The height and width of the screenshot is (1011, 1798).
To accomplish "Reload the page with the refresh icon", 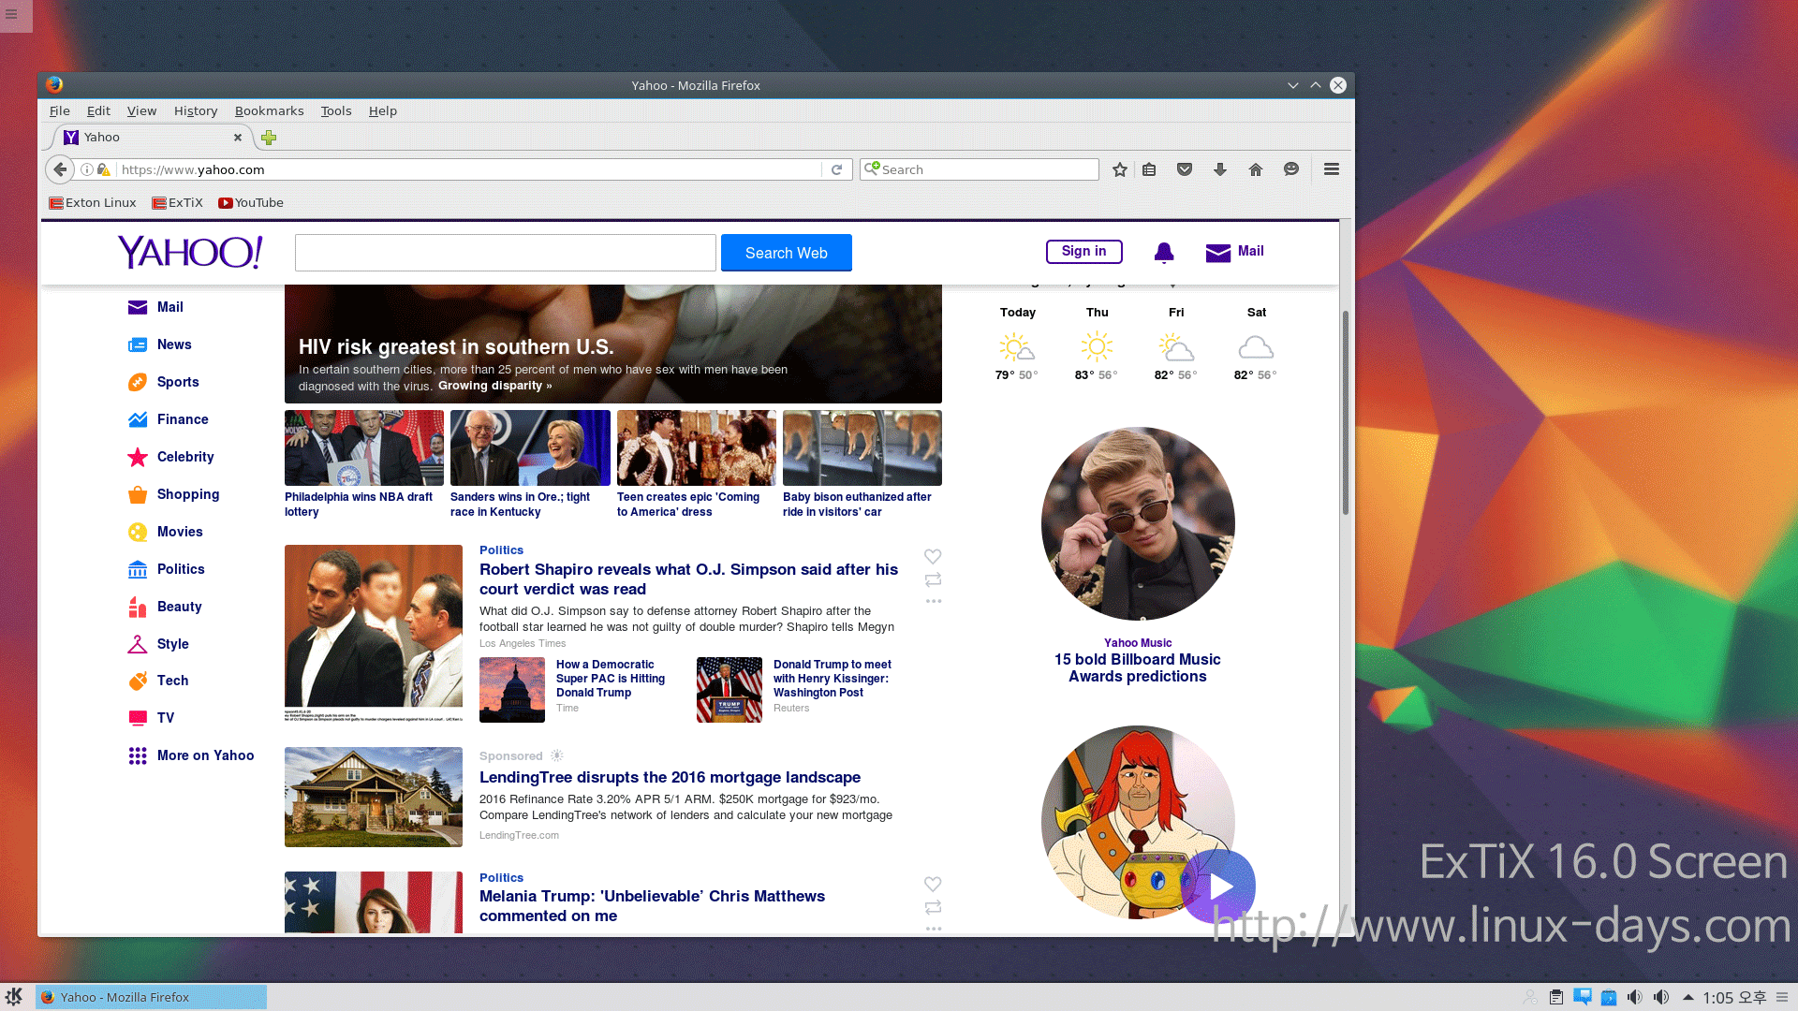I will (x=837, y=169).
